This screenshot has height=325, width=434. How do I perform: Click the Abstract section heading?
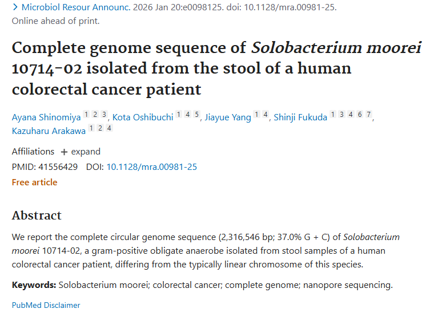(37, 216)
